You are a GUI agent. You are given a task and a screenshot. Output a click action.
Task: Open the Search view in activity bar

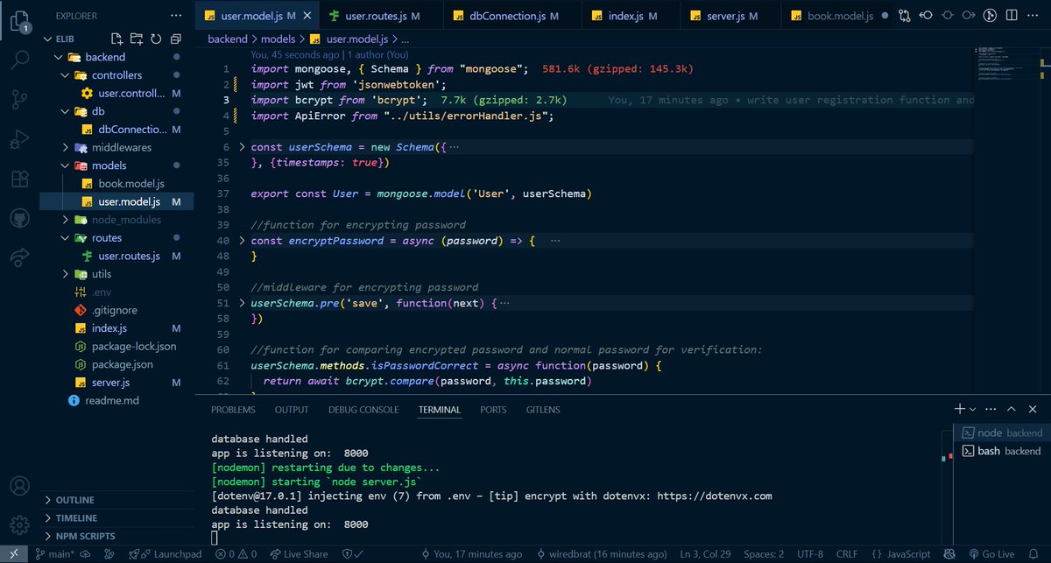point(19,60)
